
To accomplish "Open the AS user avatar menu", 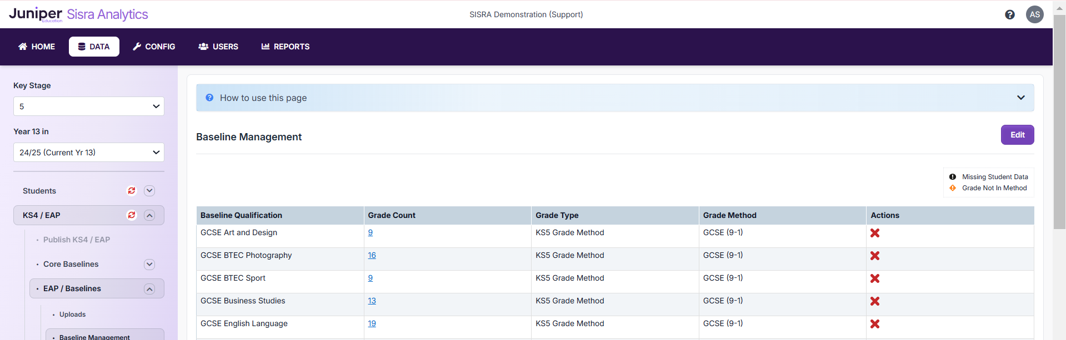I will pyautogui.click(x=1034, y=15).
